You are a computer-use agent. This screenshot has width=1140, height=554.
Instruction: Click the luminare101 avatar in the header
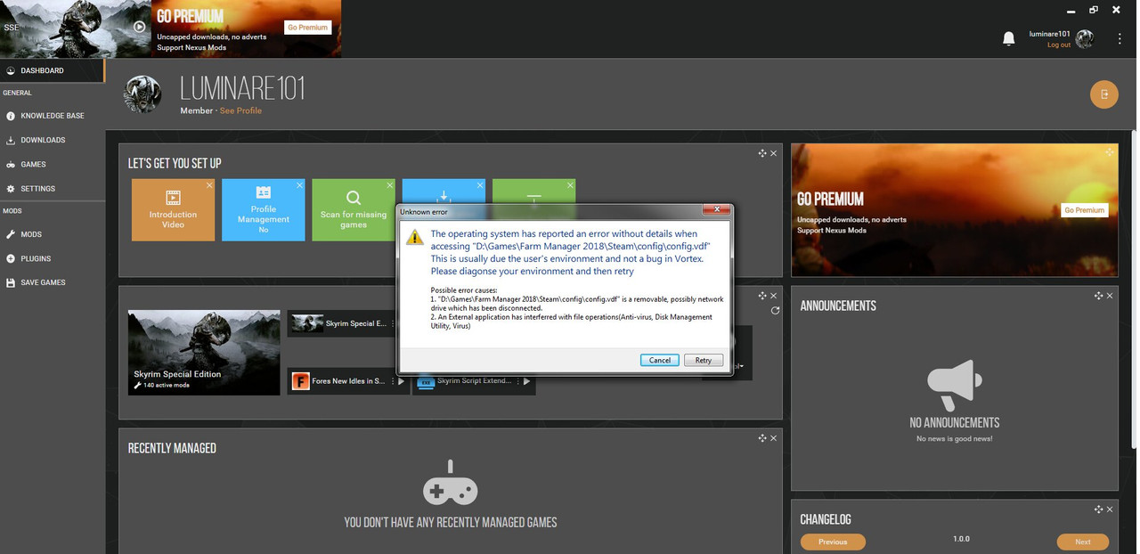click(x=1084, y=38)
